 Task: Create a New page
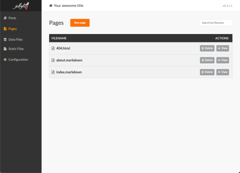[x=80, y=23]
